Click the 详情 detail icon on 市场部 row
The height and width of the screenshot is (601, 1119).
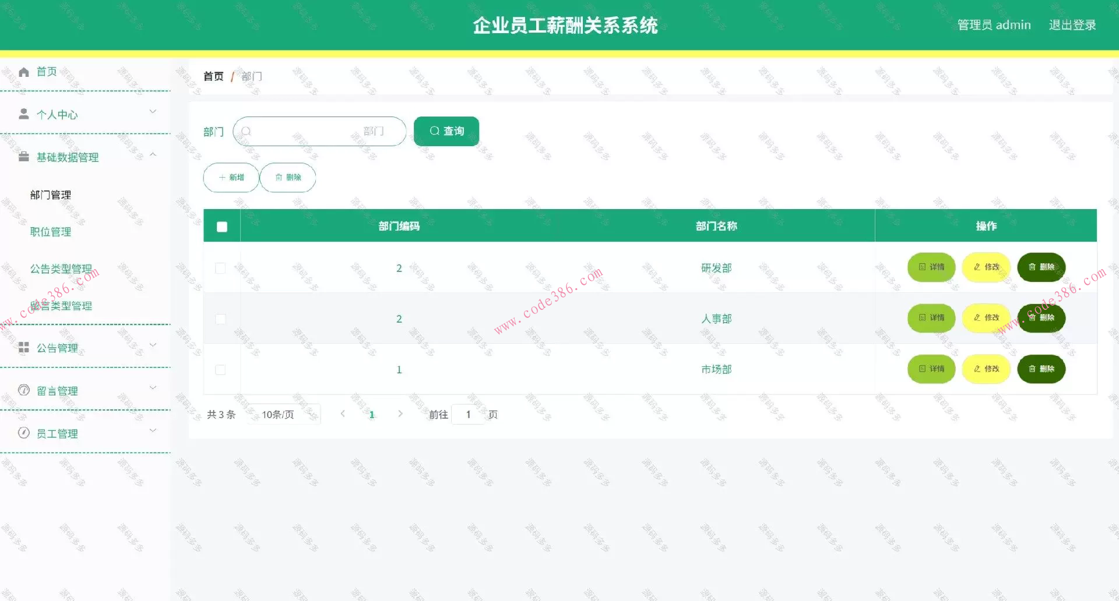tap(921, 369)
